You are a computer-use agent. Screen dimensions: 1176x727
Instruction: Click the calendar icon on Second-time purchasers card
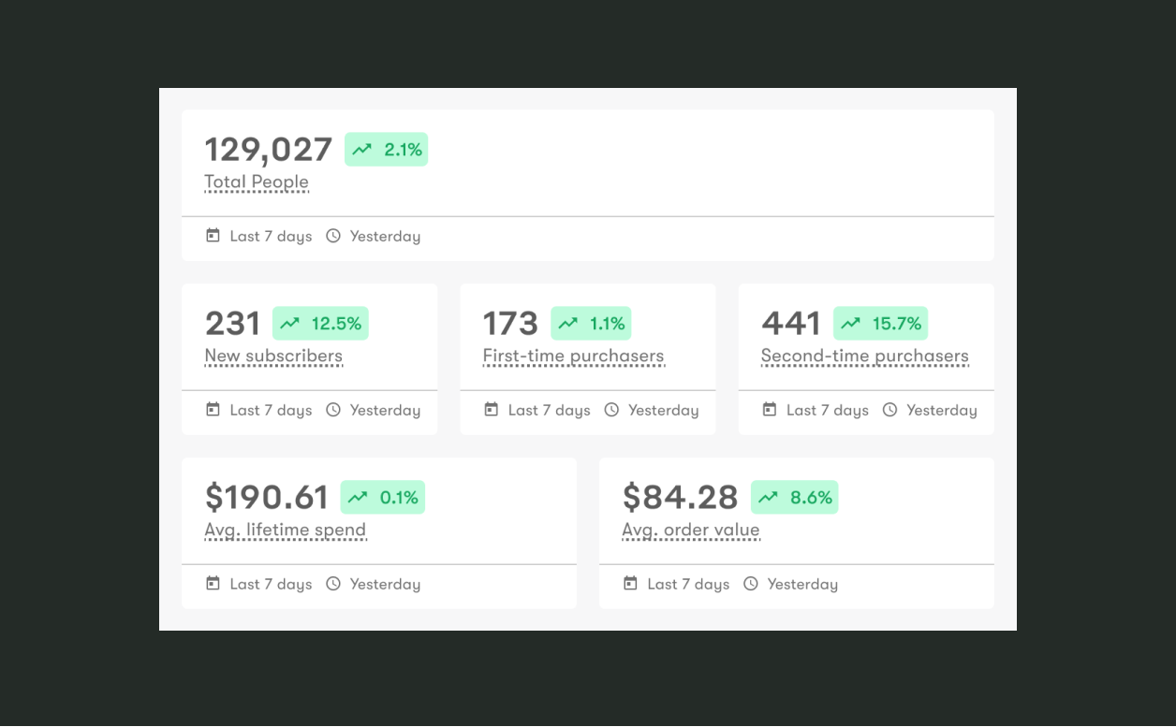[769, 410]
